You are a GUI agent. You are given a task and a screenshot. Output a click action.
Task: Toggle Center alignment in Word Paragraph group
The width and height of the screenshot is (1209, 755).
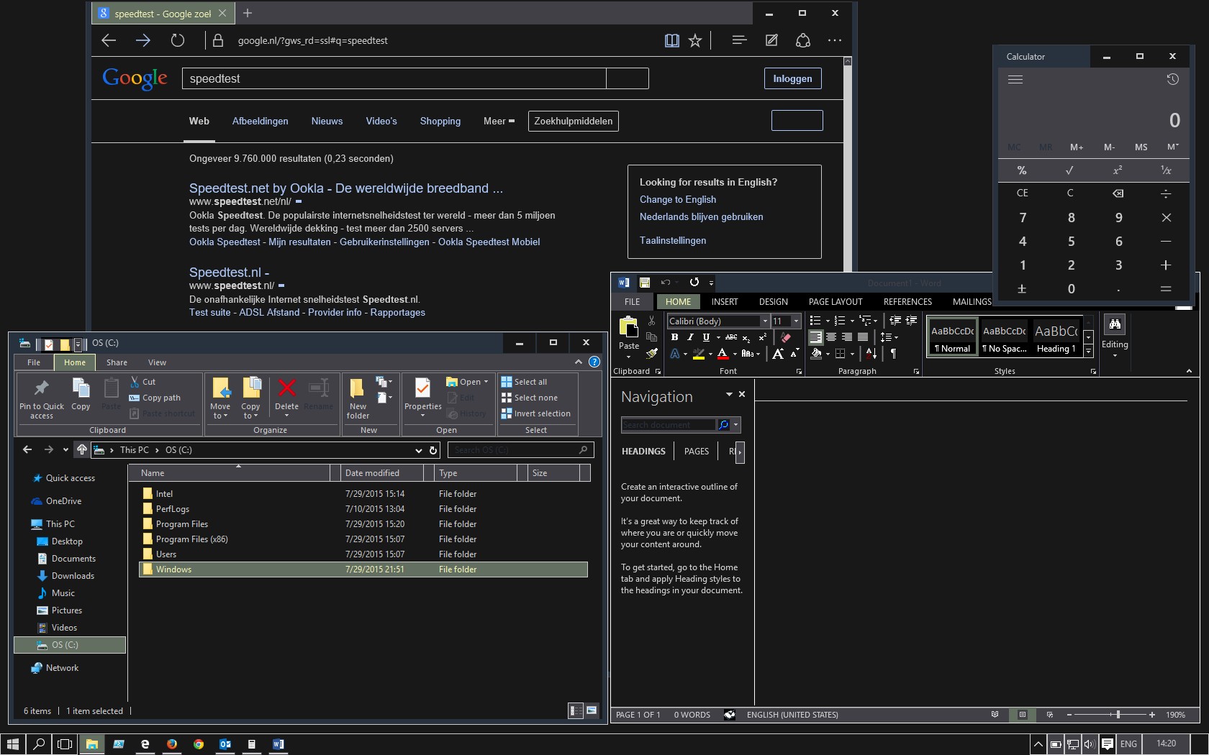(x=833, y=337)
